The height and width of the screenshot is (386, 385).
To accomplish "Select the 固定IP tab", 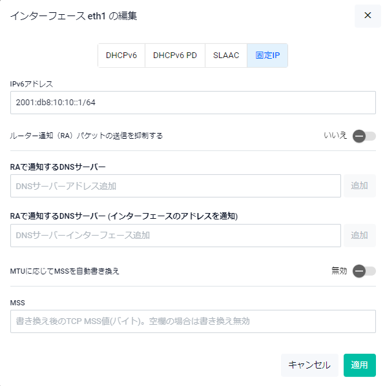I will [267, 56].
